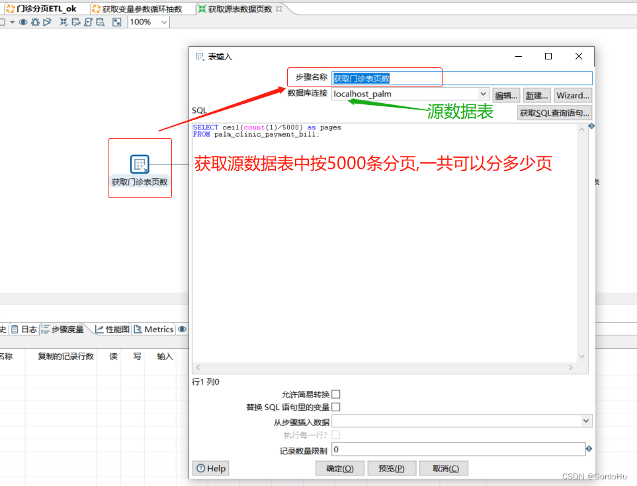Click the variable diamond icon beside 记录数量限制
This screenshot has width=637, height=486.
[x=589, y=448]
